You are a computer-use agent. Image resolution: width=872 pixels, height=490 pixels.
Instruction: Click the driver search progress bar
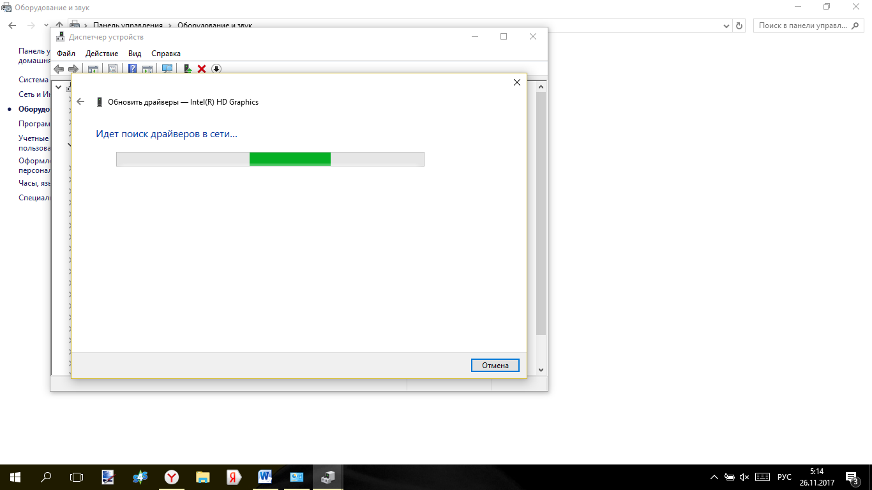click(270, 159)
